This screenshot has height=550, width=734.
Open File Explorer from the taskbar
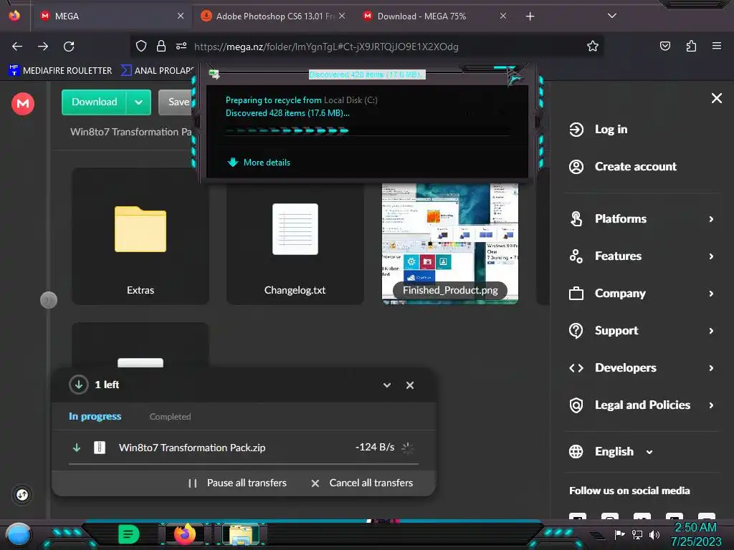[x=241, y=535]
